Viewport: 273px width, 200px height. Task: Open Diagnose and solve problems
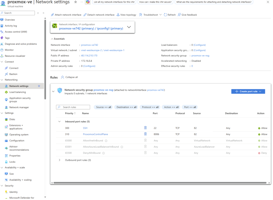21,44
